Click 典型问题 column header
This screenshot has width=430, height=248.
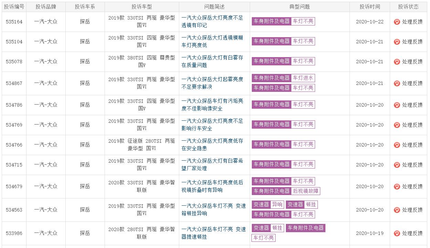(300, 7)
